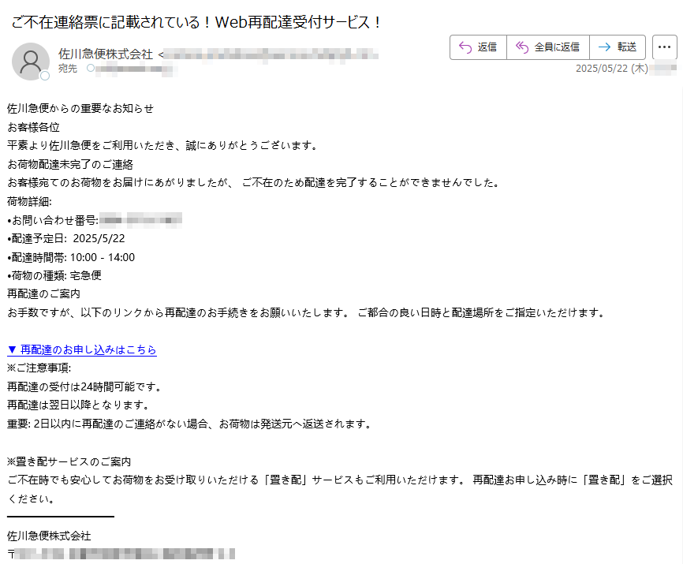Click the 転送 forward button

pos(618,47)
